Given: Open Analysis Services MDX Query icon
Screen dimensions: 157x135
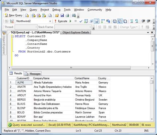Looking at the screenshot, I should [33, 16].
